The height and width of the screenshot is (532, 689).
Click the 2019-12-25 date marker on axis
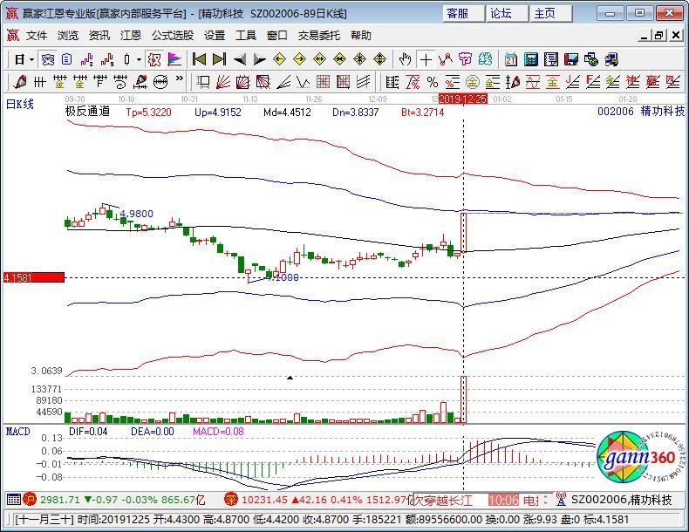coord(463,99)
